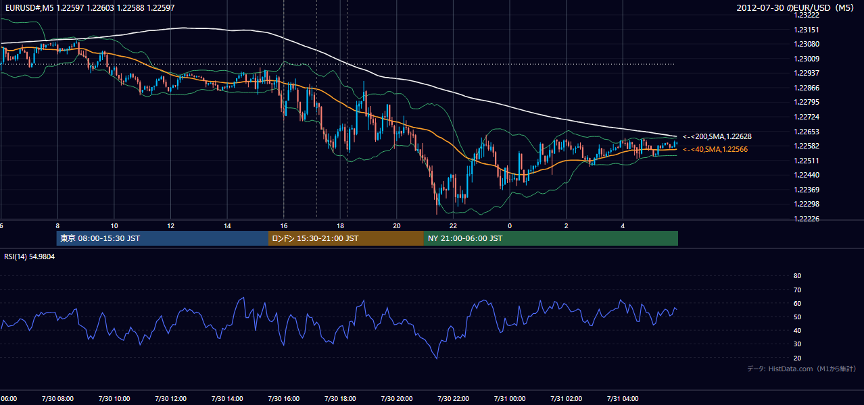Select the London 15:30-21:00 JST session bar
864x405 pixels.
pyautogui.click(x=346, y=238)
